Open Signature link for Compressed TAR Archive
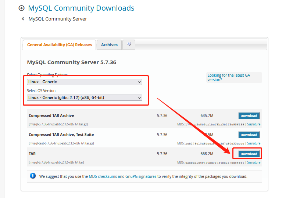The image size is (300, 198). (254, 124)
